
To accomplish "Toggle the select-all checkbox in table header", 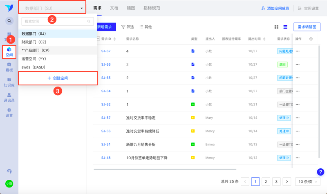I will 98,39.
